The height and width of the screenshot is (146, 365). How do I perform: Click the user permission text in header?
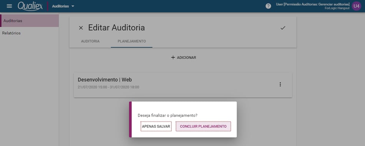click(x=313, y=5)
